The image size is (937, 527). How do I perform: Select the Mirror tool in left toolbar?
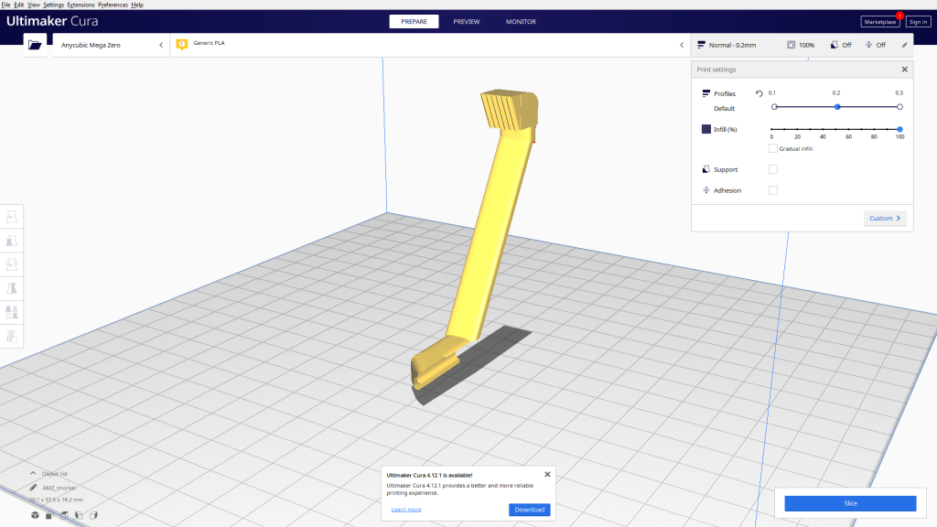(11, 288)
